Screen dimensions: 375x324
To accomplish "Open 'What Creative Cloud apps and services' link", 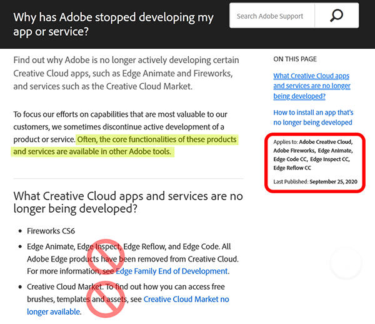I will (x=312, y=86).
